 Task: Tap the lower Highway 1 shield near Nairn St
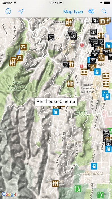pos(81,66)
